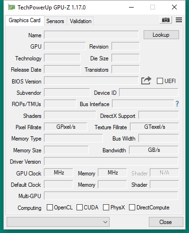Screen dimensions: 189x233
Task: Enable the OpenCL checkbox
Action: coord(50,207)
